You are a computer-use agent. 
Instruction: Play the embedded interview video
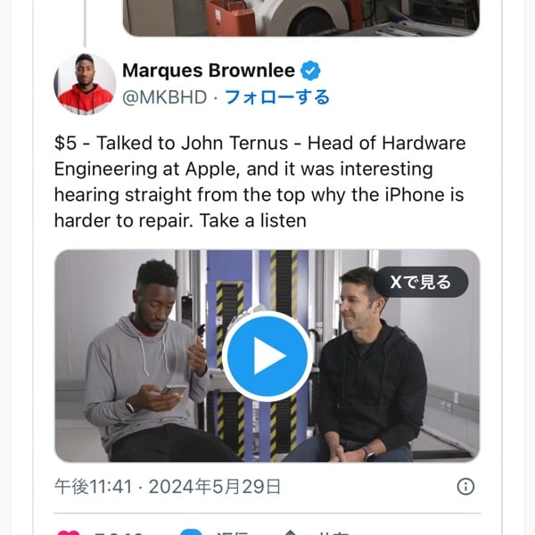tap(267, 356)
